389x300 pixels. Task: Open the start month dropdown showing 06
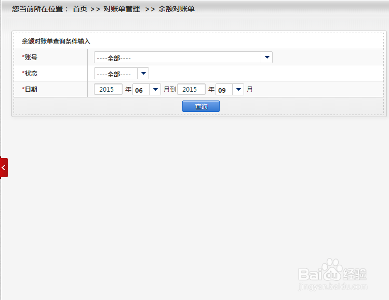146,89
